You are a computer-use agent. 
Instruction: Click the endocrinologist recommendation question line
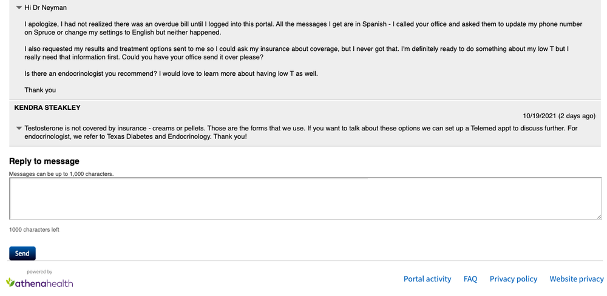171,73
